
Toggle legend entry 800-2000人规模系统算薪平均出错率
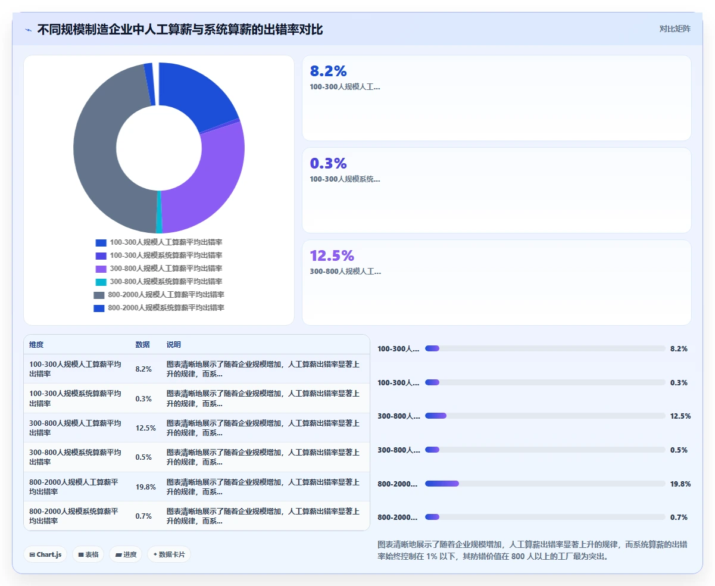(x=159, y=308)
